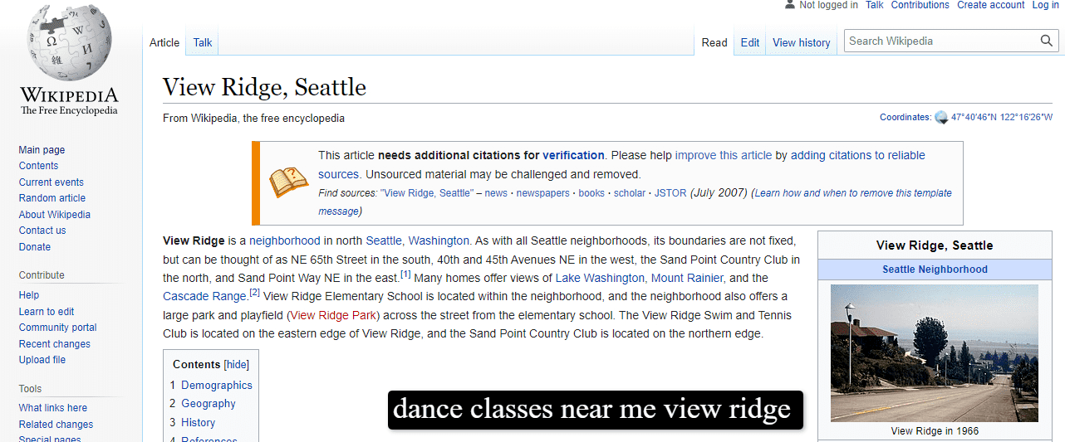
Task: Open the Edit tab
Action: point(750,42)
